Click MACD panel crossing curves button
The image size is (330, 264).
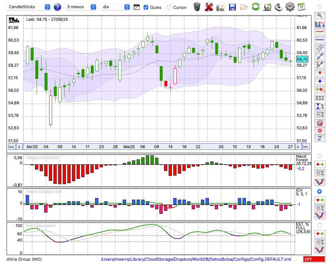(x=320, y=182)
